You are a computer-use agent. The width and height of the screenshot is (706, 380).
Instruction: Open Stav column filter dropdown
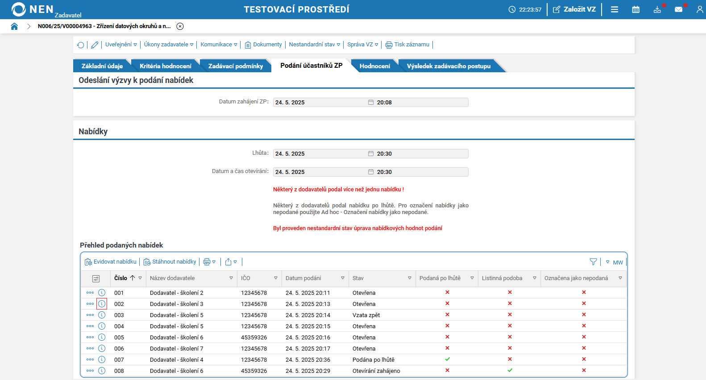409,278
